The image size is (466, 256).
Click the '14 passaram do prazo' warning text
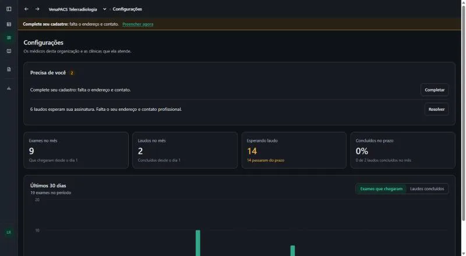[x=266, y=160]
